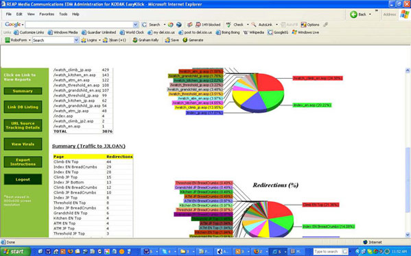The image size is (411, 256).
Task: Open the Customize Links bookmark
Action: (x=29, y=32)
